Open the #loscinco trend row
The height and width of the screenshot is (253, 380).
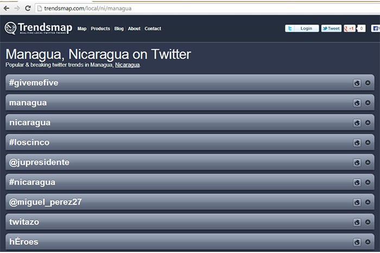coord(190,142)
